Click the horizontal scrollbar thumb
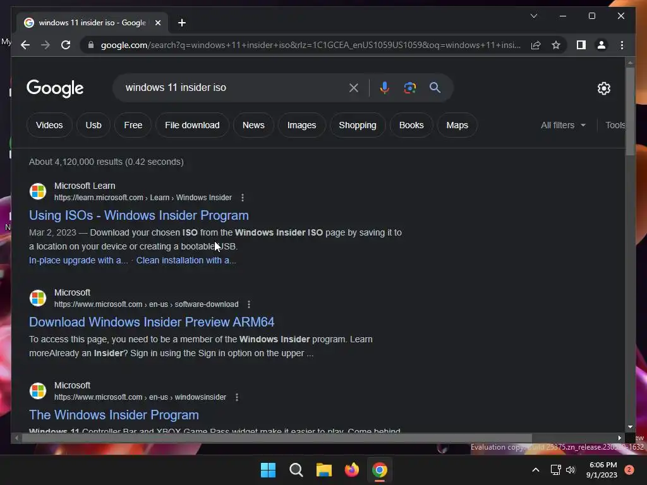 pos(277,438)
